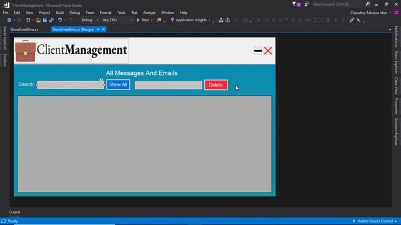401x225 pixels.
Task: Open the Class View side tab
Action: (396, 86)
